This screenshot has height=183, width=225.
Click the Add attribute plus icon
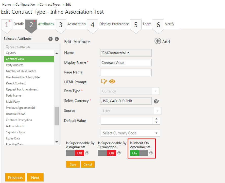click(158, 41)
